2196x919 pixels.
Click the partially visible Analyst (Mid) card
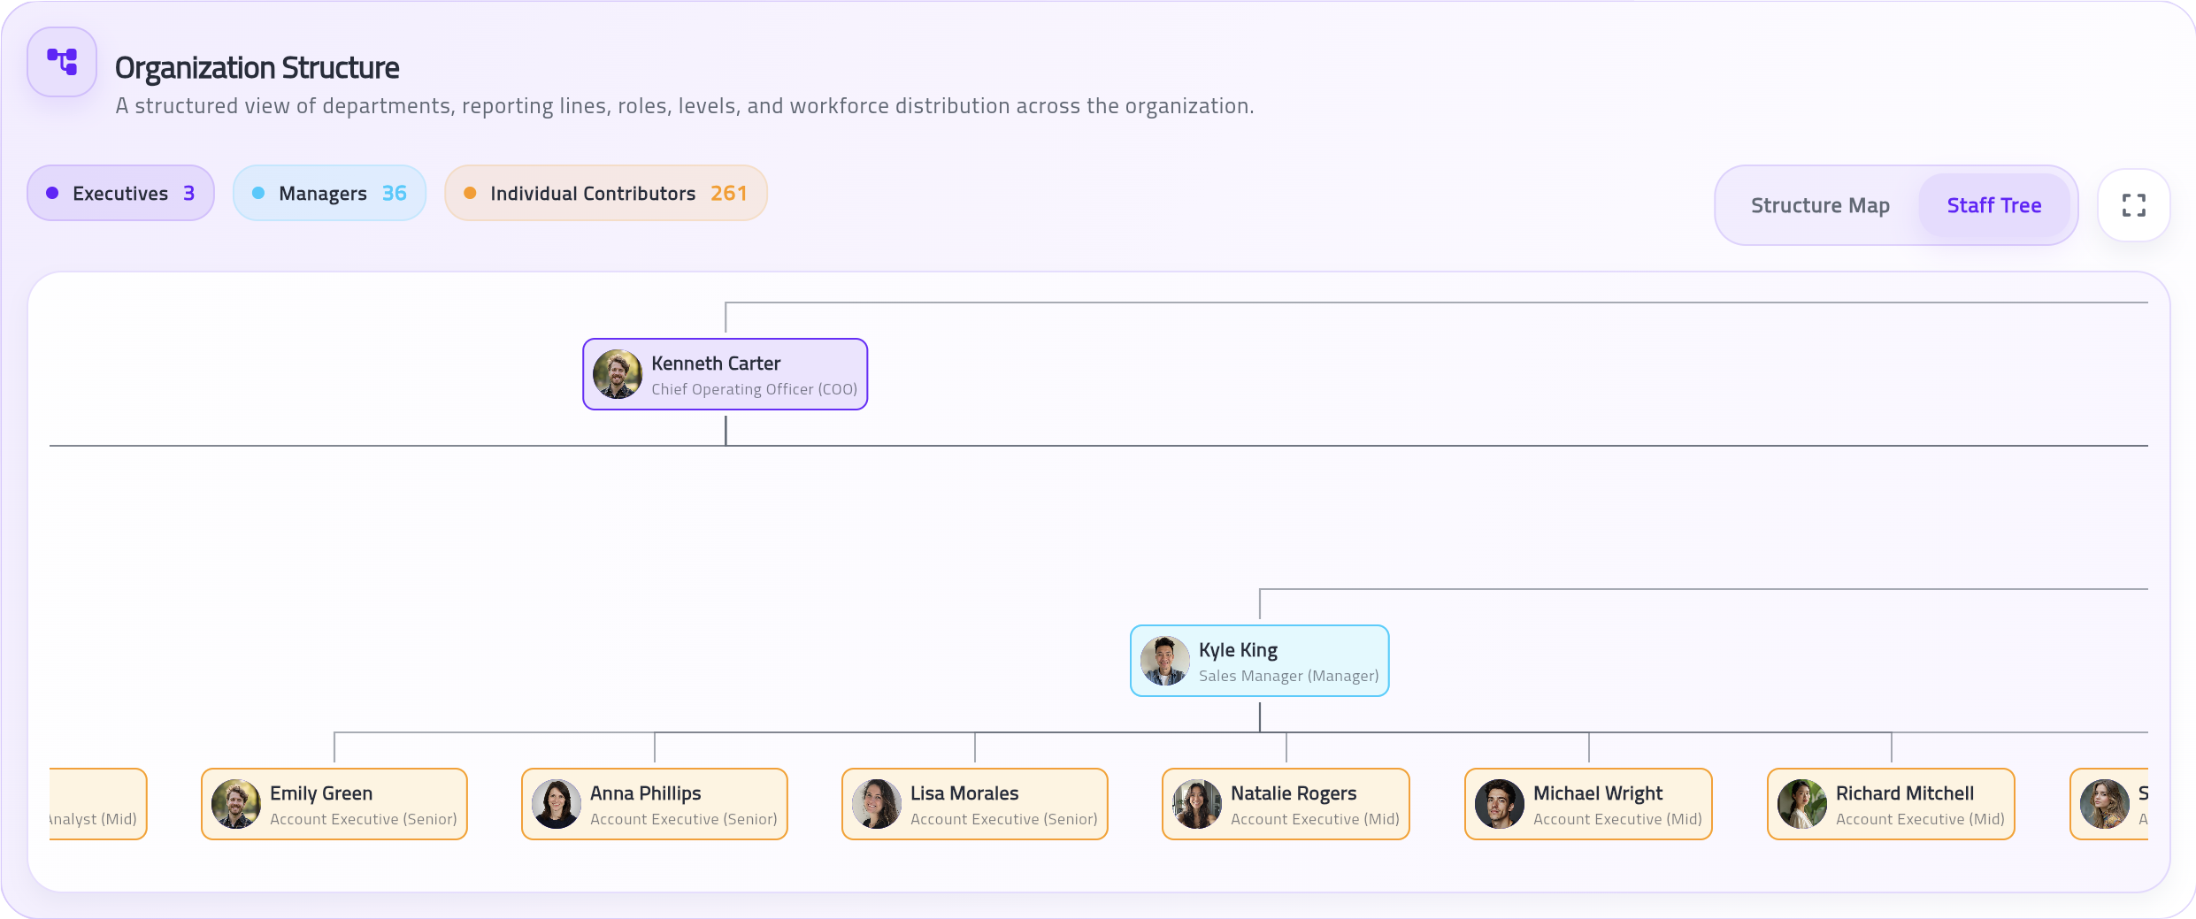(97, 804)
